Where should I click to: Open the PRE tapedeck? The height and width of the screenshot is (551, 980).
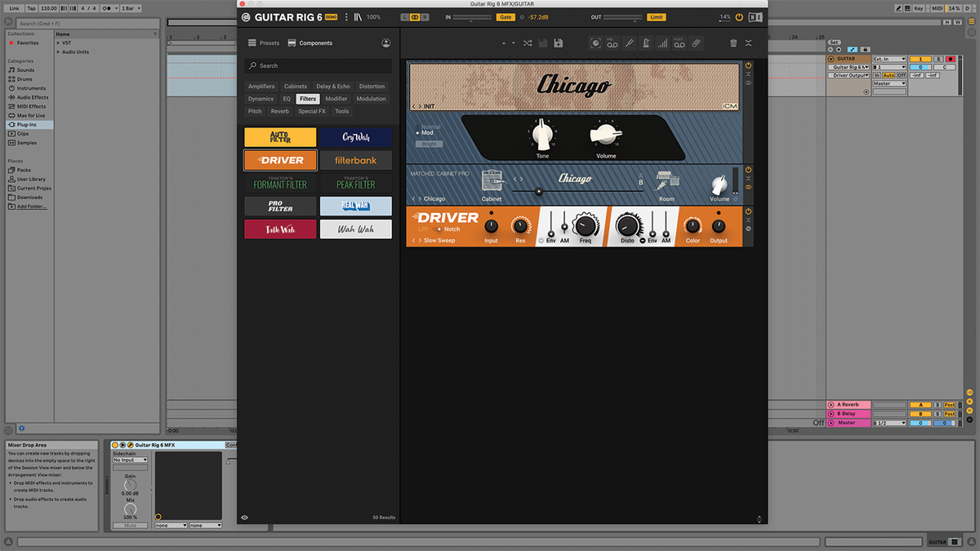point(612,42)
